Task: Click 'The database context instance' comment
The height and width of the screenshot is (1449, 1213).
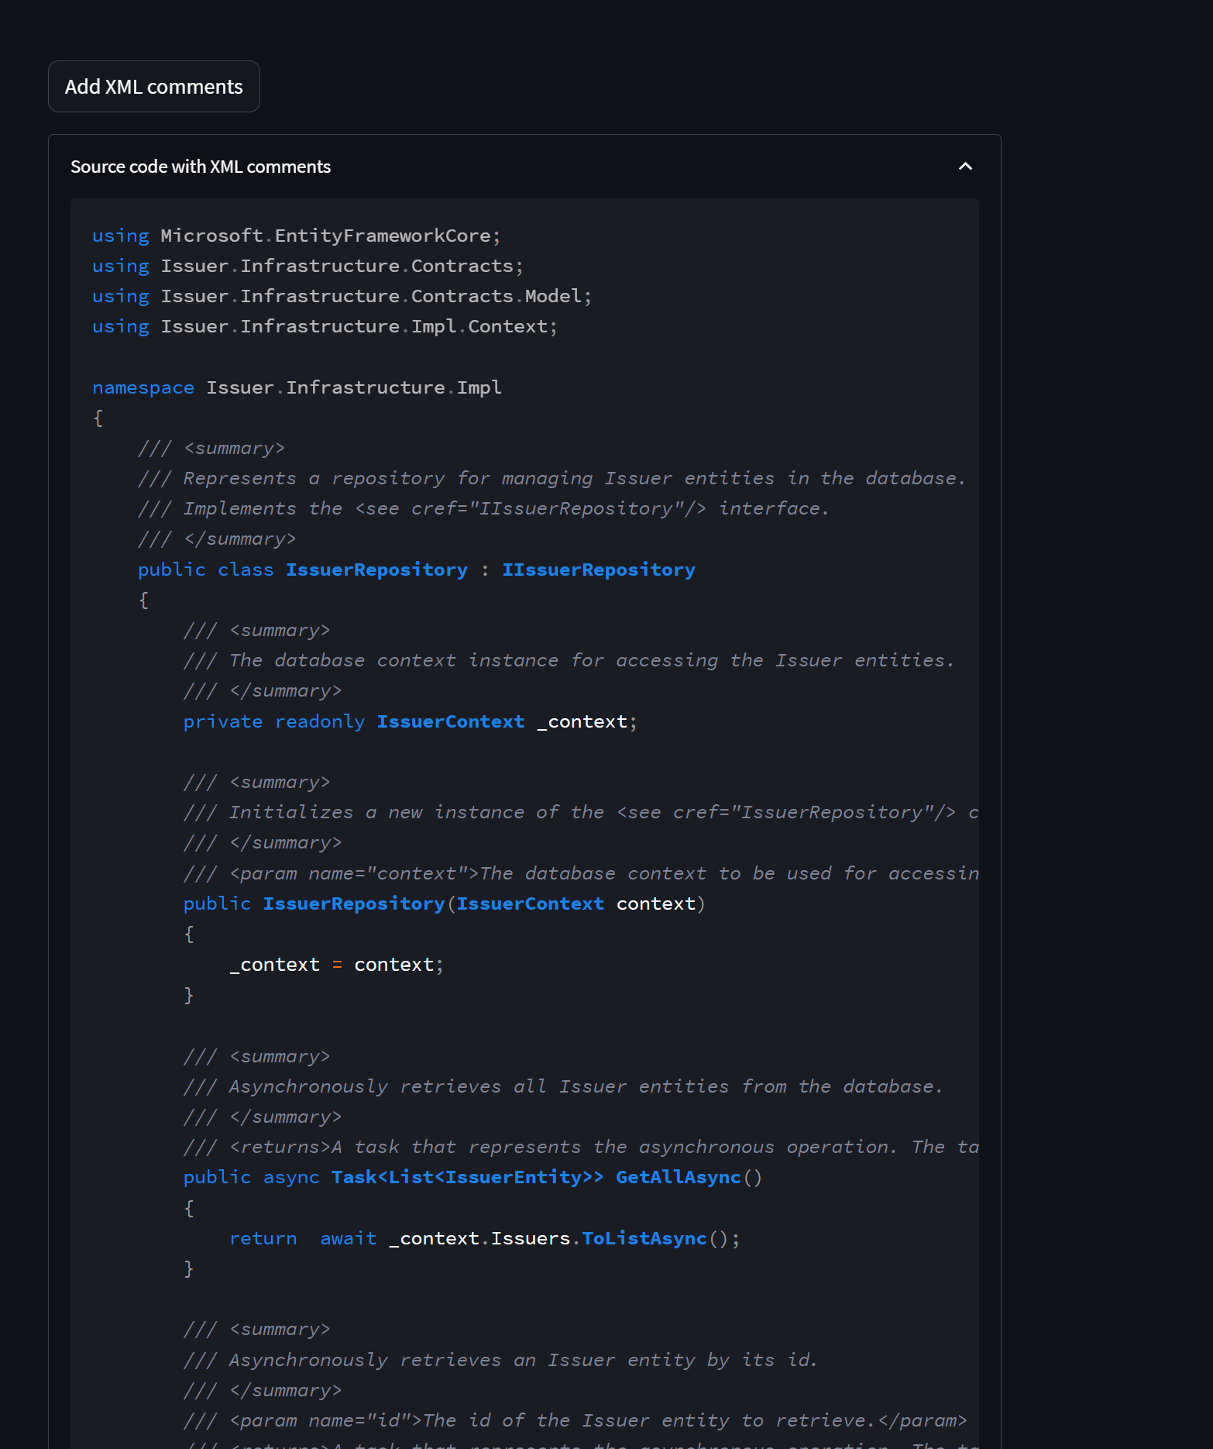Action: coord(569,660)
